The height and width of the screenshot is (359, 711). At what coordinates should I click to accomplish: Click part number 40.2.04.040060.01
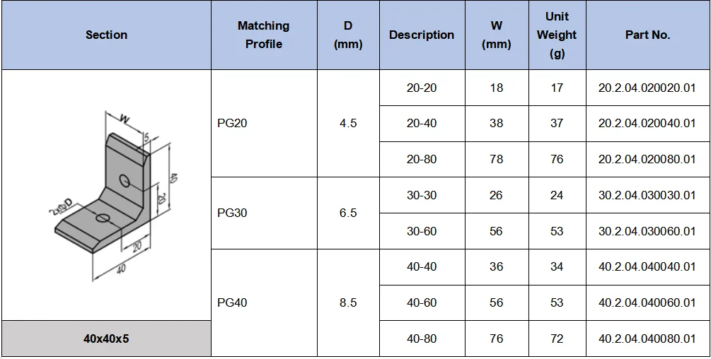647,302
